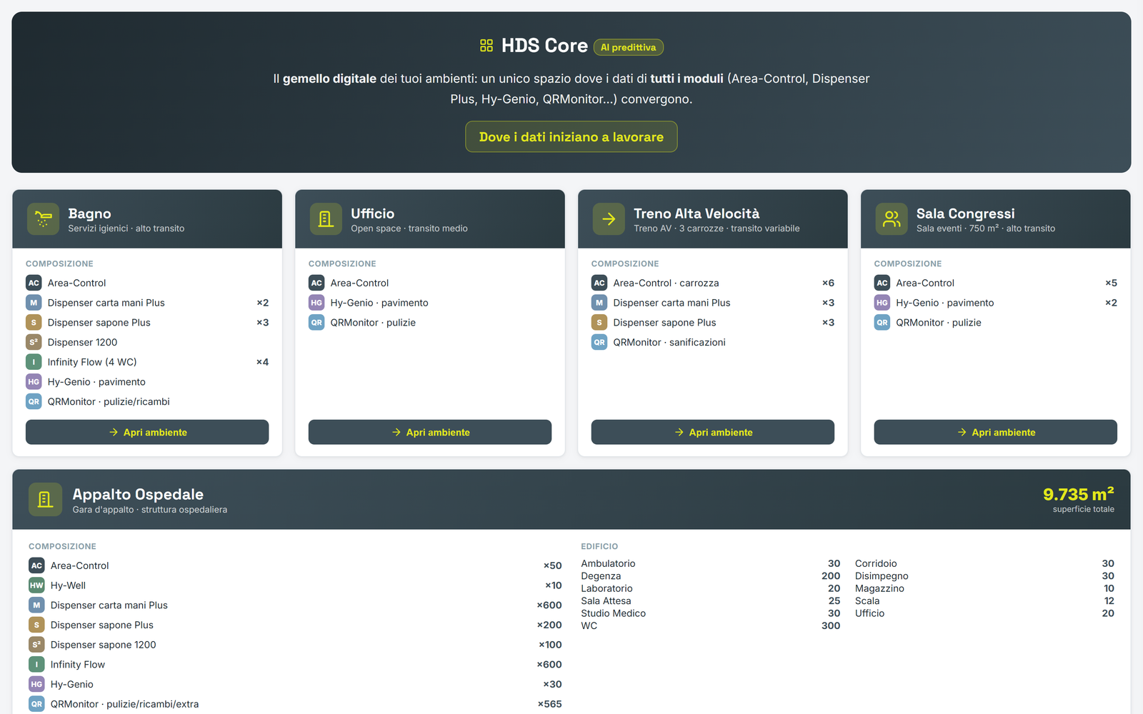
Task: Click the I badge beside Infinity Flow ×600
Action: (x=36, y=664)
